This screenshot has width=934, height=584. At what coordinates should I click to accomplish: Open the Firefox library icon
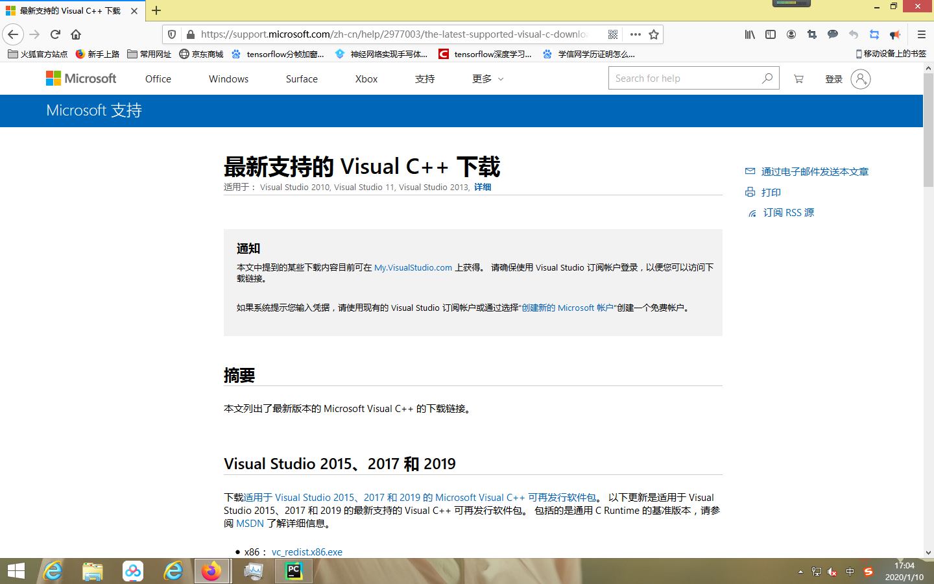click(750, 34)
